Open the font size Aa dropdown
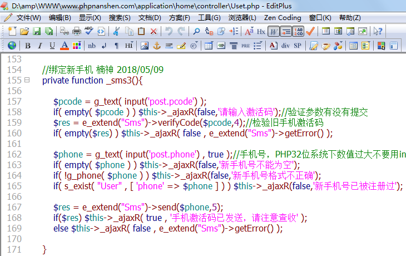 tap(249, 31)
